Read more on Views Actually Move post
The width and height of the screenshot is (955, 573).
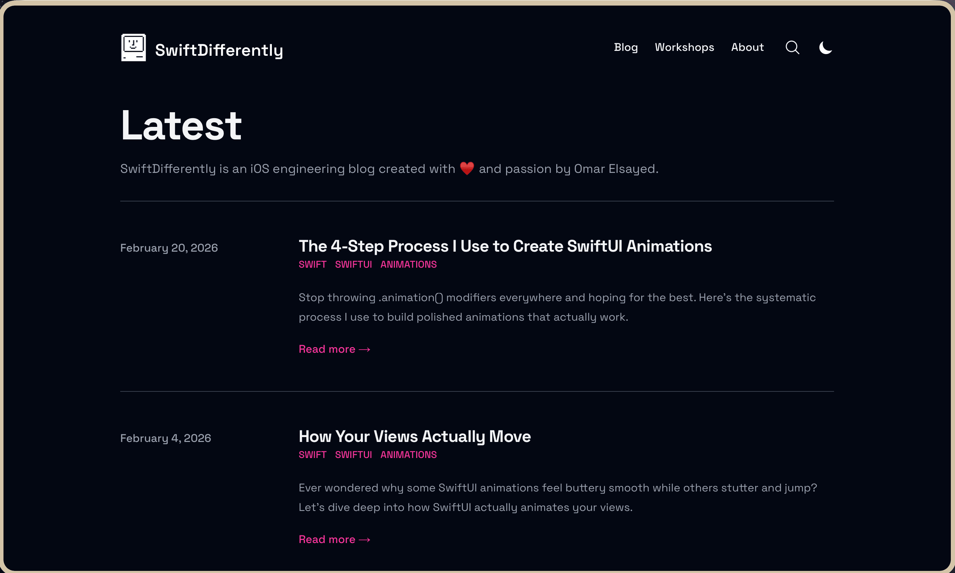[334, 540]
